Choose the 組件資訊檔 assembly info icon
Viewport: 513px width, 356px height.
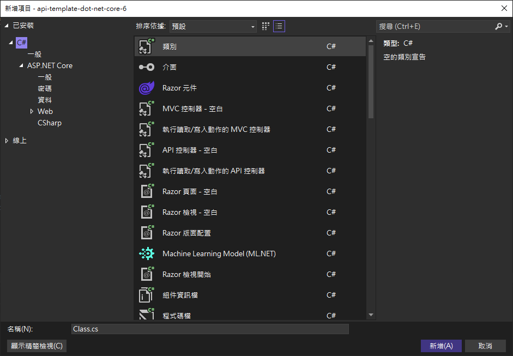point(146,295)
